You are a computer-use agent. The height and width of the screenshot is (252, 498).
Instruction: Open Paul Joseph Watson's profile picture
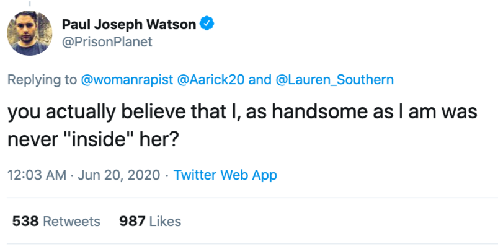coord(30,33)
